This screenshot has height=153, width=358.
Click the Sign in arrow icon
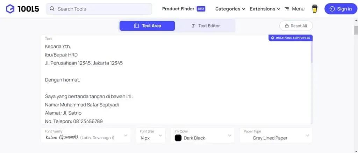tap(332, 9)
